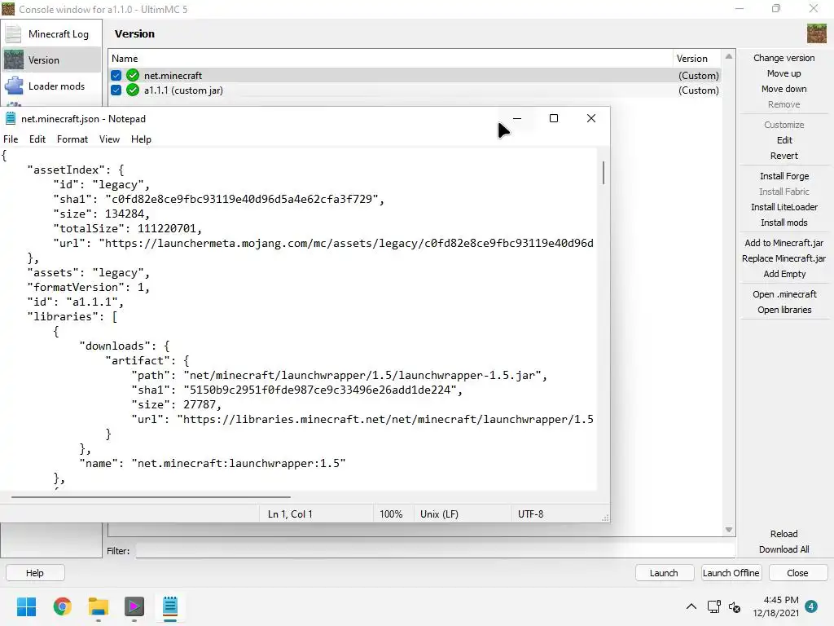This screenshot has width=834, height=626.
Task: Click the Launch Offline button
Action: 731,573
